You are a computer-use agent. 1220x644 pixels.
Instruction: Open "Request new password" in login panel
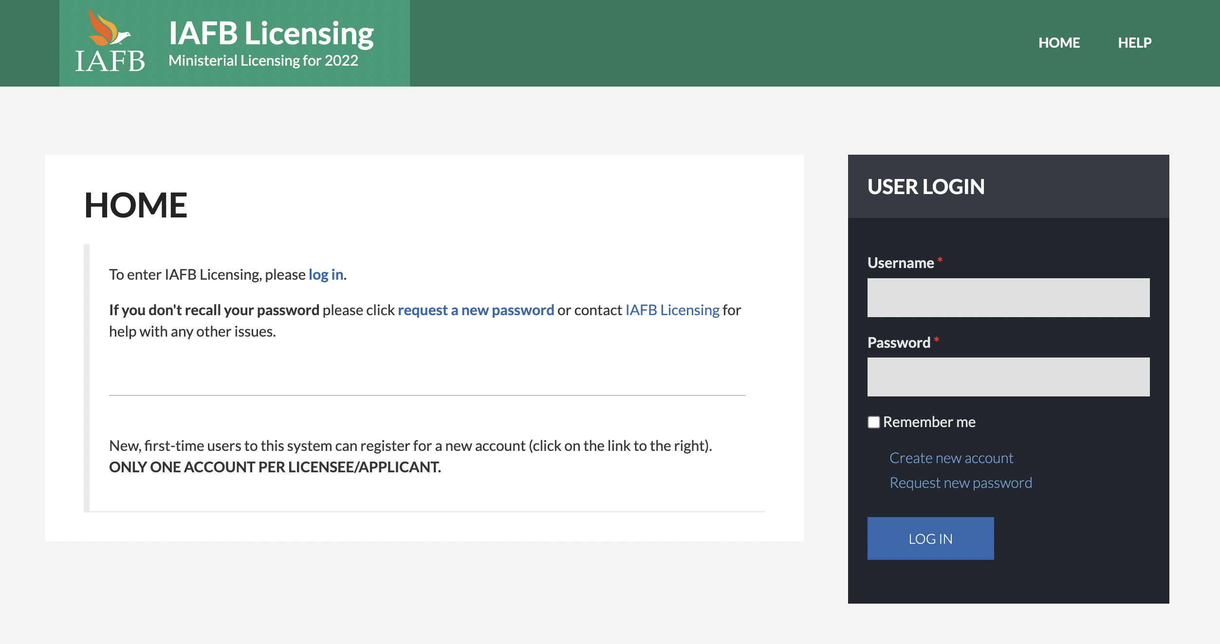961,482
